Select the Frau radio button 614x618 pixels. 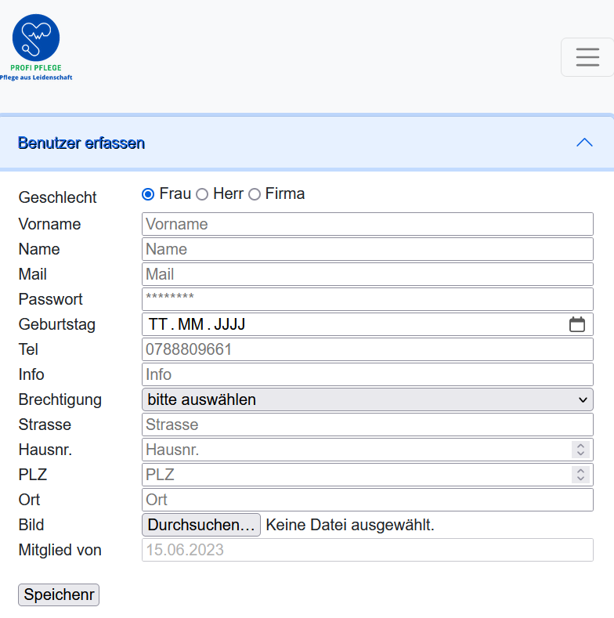148,194
